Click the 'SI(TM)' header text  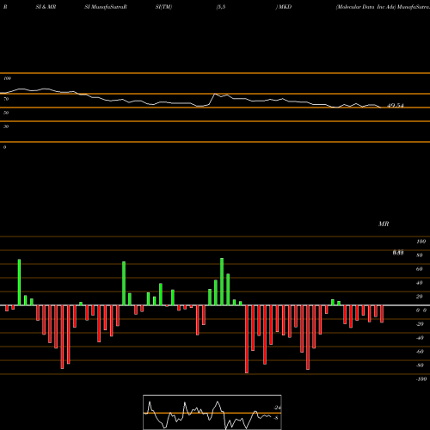[163, 7]
